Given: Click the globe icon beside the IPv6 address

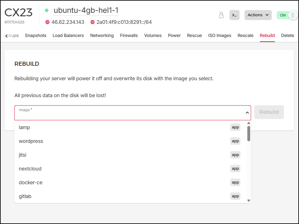Looking at the screenshot, I should pyautogui.click(x=93, y=22).
